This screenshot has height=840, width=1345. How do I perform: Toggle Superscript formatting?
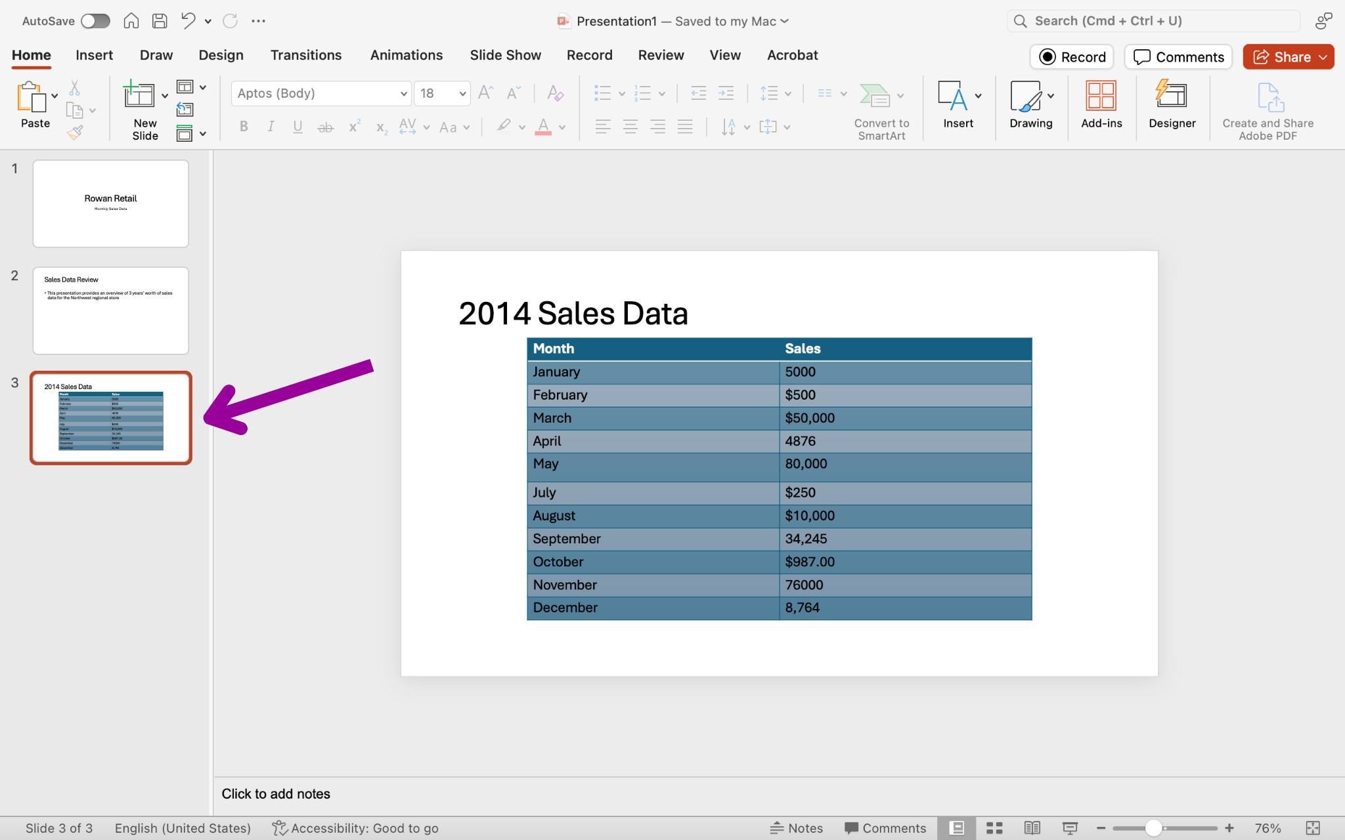354,126
